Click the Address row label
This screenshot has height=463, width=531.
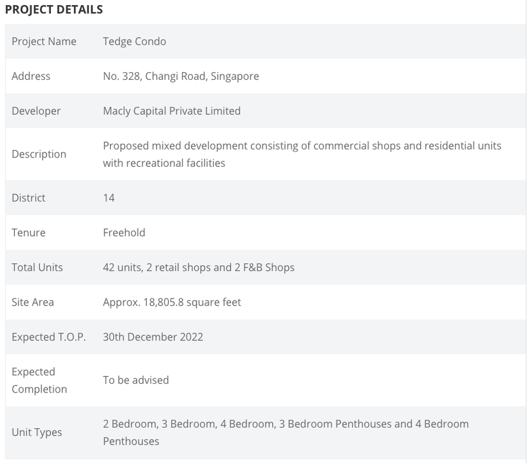click(x=31, y=76)
